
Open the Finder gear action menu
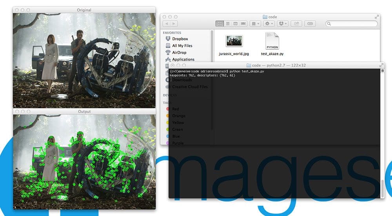pyautogui.click(x=269, y=24)
